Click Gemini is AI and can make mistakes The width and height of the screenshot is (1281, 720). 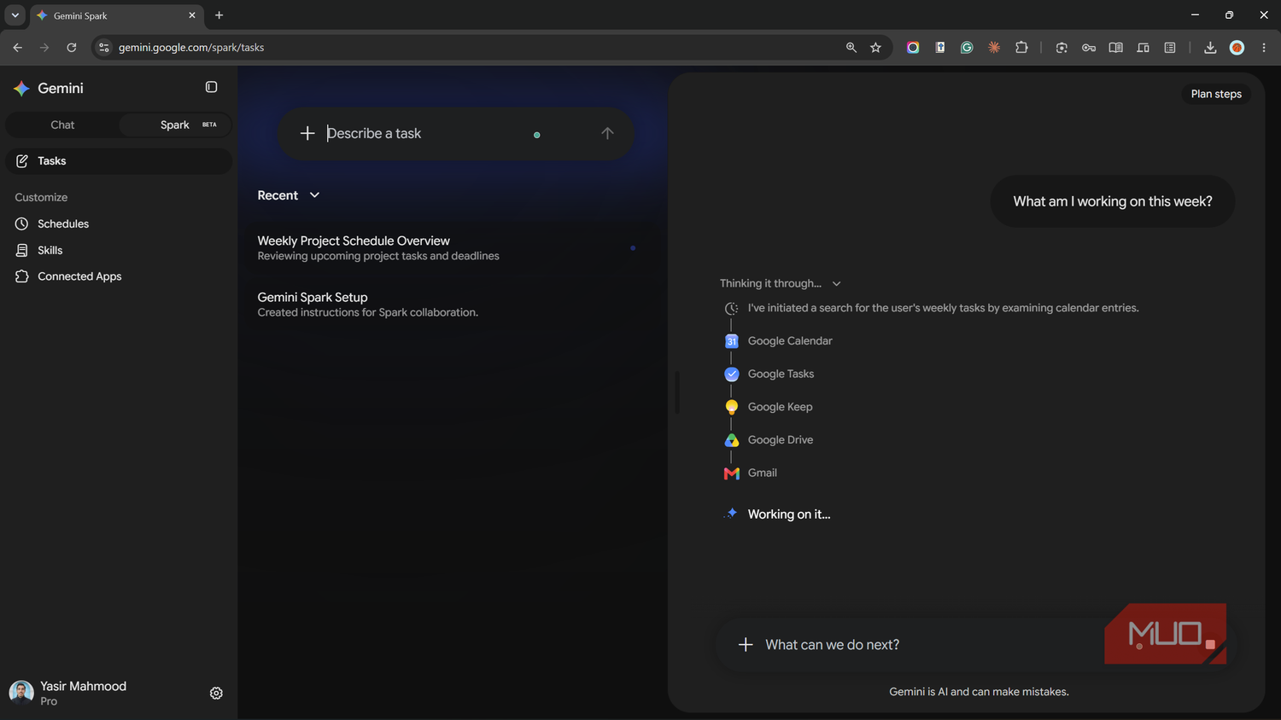(x=979, y=692)
